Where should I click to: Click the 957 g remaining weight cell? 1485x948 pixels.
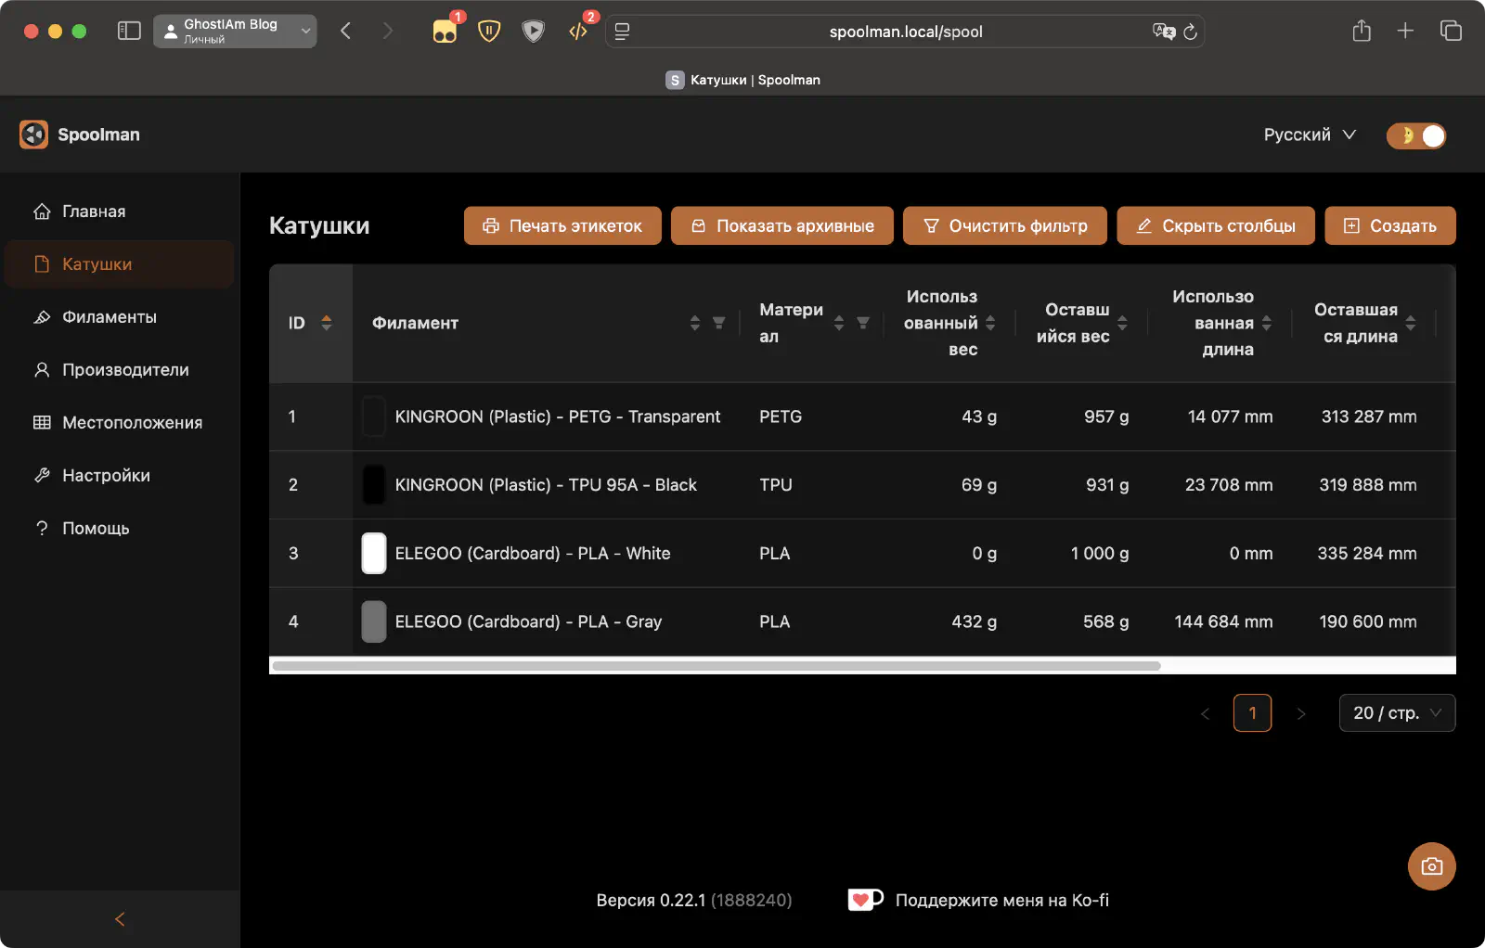pyautogui.click(x=1106, y=416)
